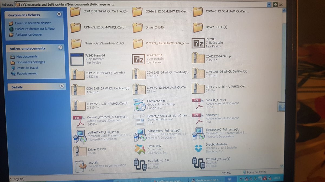Click 'Poste de travail' zone in the status bar
This screenshot has height=182, width=325.
point(255,172)
